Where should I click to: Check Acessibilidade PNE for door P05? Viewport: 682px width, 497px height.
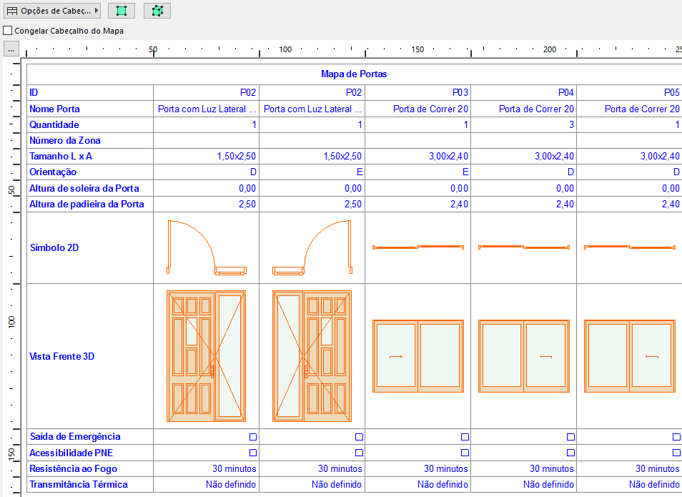(675, 451)
